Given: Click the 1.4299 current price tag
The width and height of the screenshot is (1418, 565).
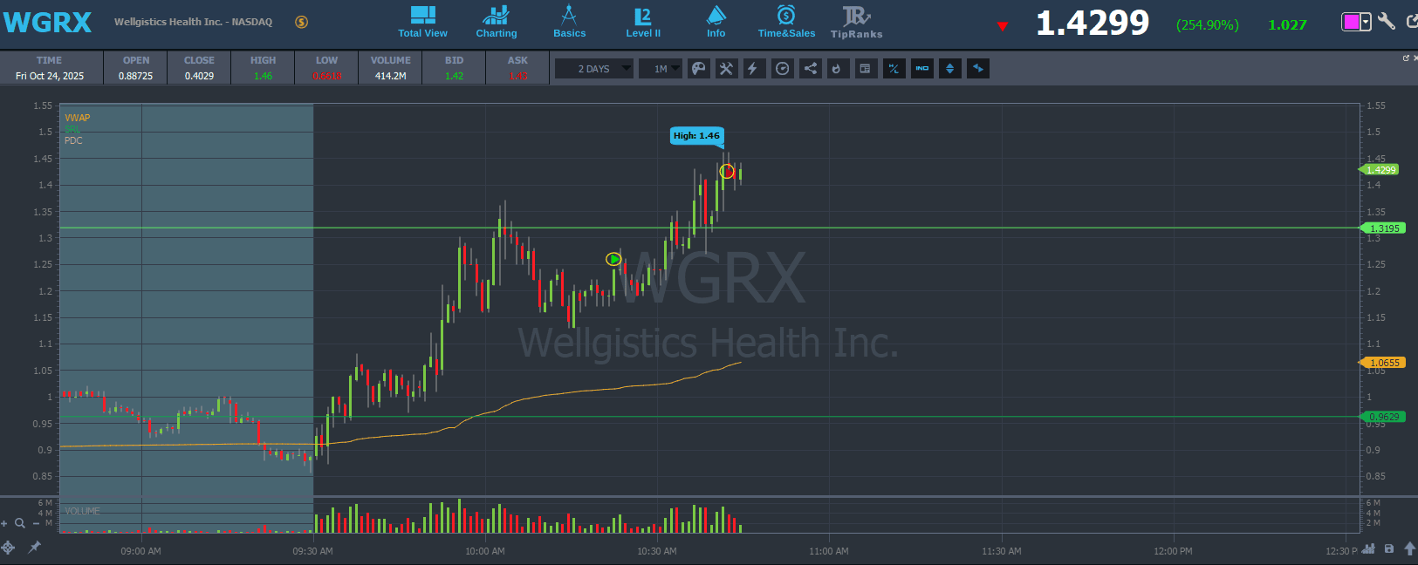Looking at the screenshot, I should click(1380, 170).
